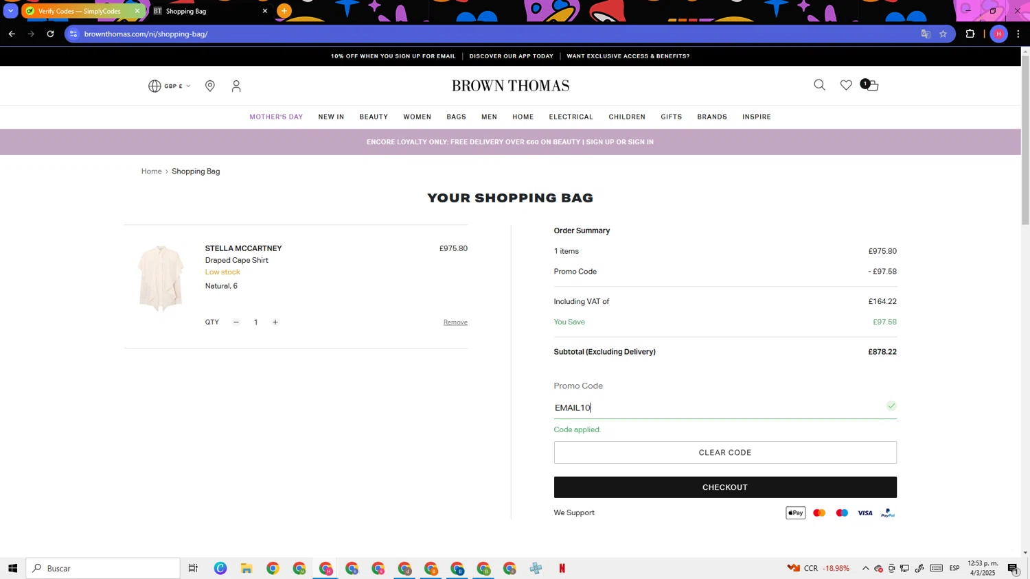Image resolution: width=1030 pixels, height=579 pixels.
Task: Open the BAGS menu
Action: pyautogui.click(x=456, y=117)
